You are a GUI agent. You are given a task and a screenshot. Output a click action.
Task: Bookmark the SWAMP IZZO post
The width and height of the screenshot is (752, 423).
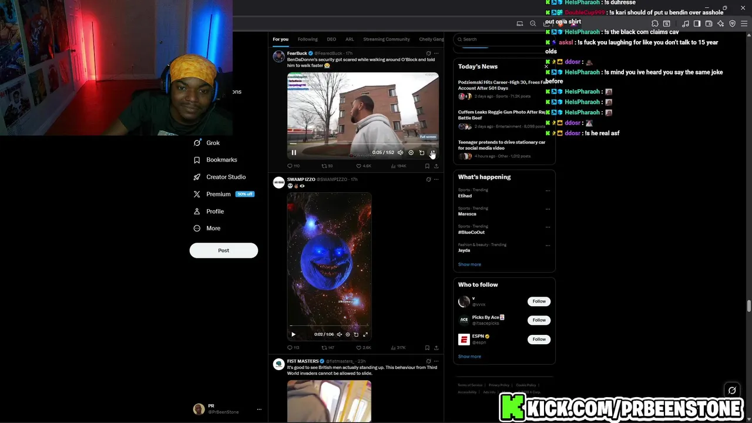click(427, 348)
